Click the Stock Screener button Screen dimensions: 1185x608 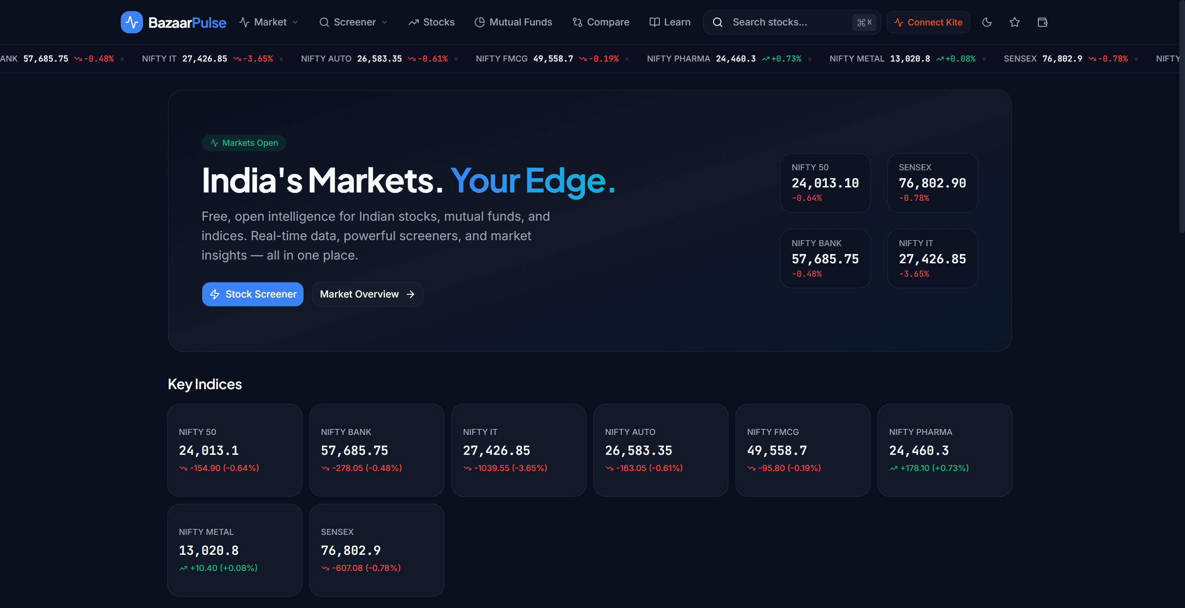[x=253, y=294]
